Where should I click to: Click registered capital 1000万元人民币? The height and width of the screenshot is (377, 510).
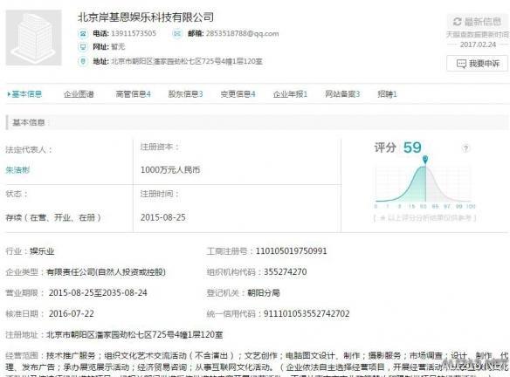pyautogui.click(x=170, y=170)
